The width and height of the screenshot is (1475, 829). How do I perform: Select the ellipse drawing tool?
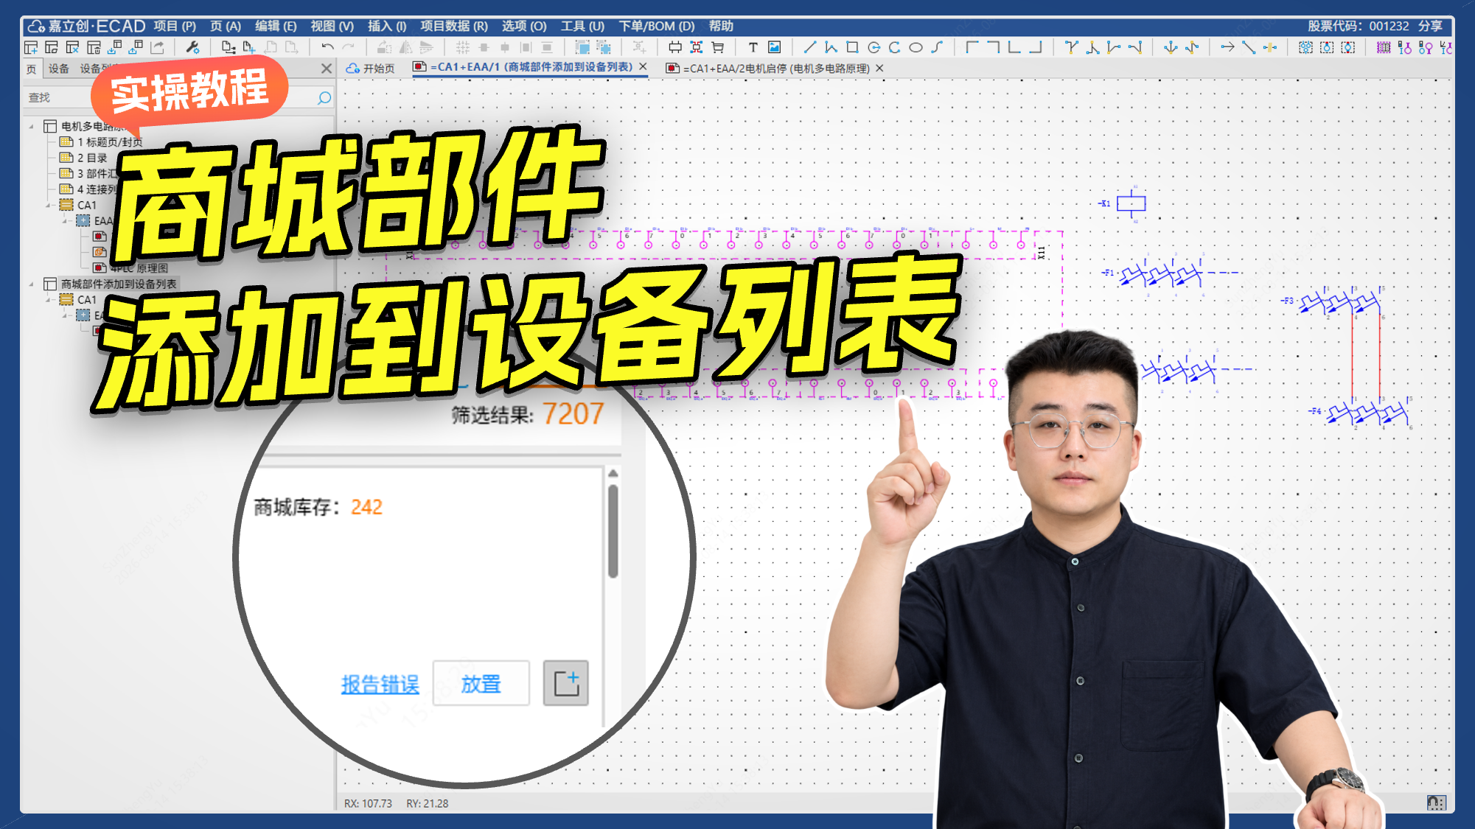coord(916,47)
